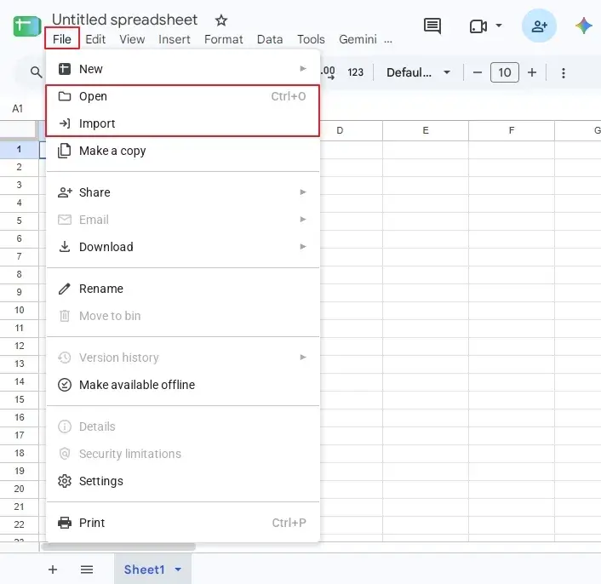The width and height of the screenshot is (601, 584).
Task: Open the Default font dropdown
Action: [418, 72]
